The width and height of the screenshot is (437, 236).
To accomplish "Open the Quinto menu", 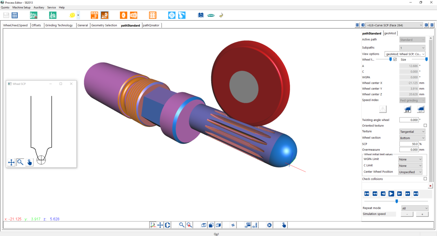I will (x=5, y=7).
